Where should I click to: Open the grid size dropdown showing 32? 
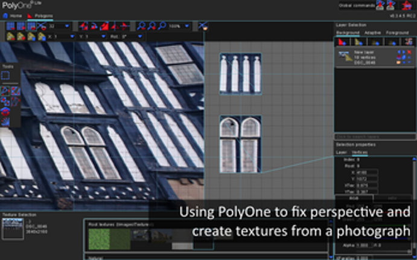click(x=67, y=26)
